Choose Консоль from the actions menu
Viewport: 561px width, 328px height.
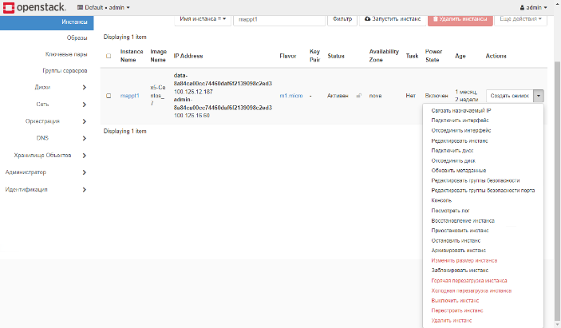point(441,200)
